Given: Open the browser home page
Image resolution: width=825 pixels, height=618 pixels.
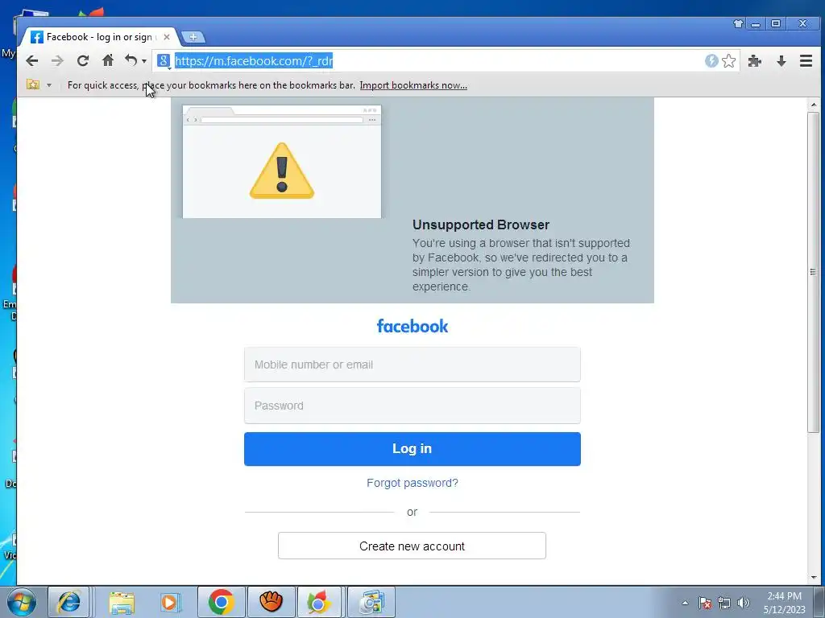Looking at the screenshot, I should (x=108, y=60).
